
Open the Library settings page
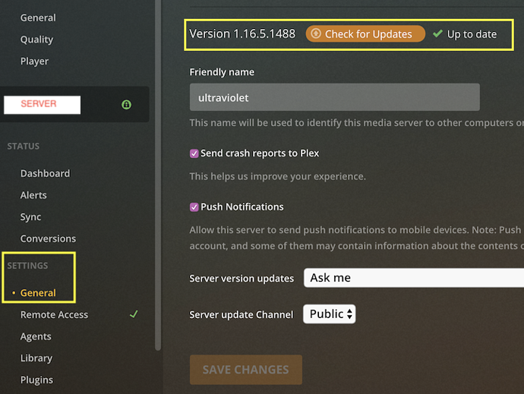click(x=36, y=358)
